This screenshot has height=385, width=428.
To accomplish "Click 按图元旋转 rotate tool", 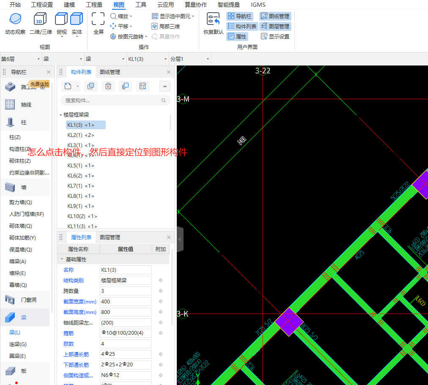I will (x=129, y=36).
